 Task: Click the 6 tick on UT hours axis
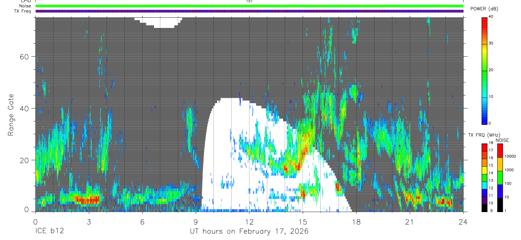[142, 221]
